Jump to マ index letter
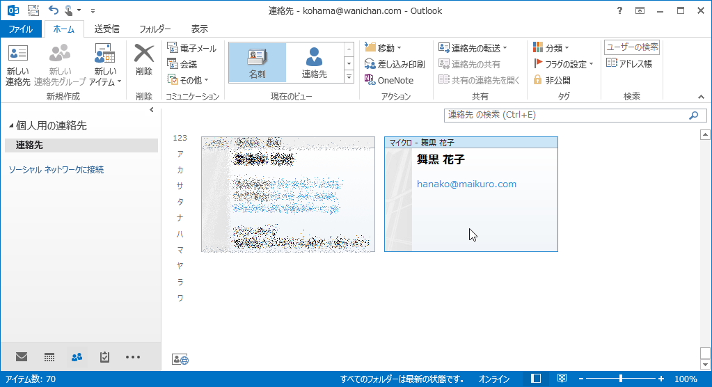The width and height of the screenshot is (712, 387). [x=180, y=250]
